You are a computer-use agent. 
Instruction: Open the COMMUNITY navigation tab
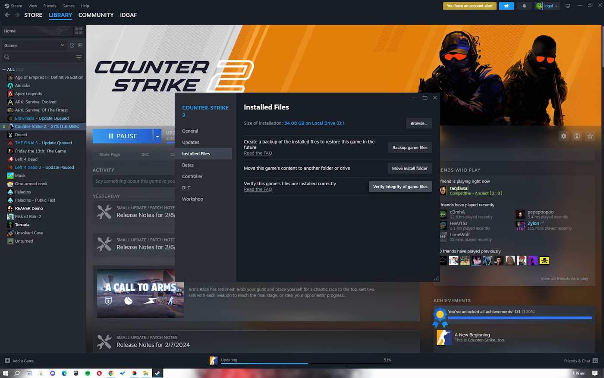pyautogui.click(x=96, y=15)
